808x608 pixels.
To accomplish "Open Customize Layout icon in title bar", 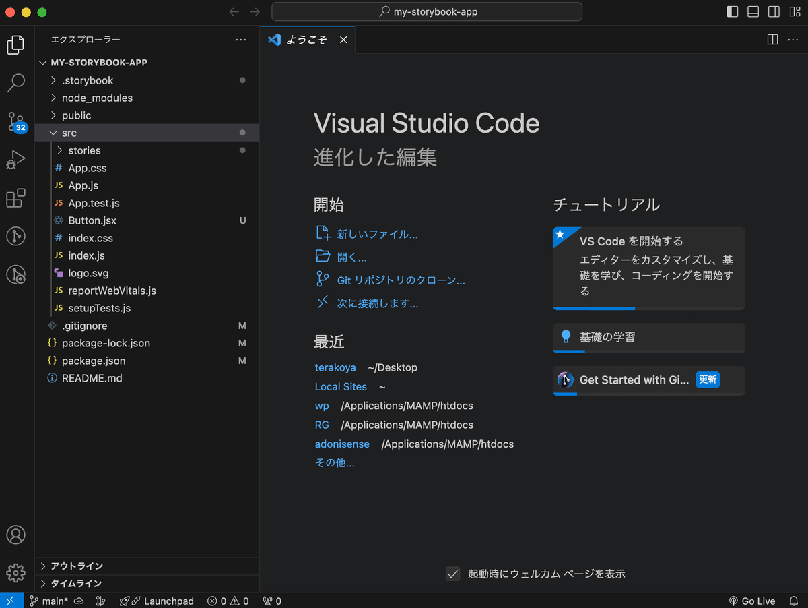I will 795,12.
